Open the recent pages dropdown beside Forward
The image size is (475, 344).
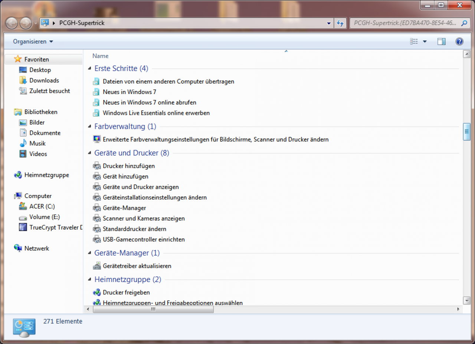[x=36, y=23]
